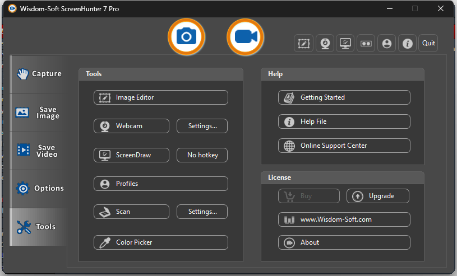The height and width of the screenshot is (276, 457).
Task: Click the Scan button
Action: coord(131,212)
